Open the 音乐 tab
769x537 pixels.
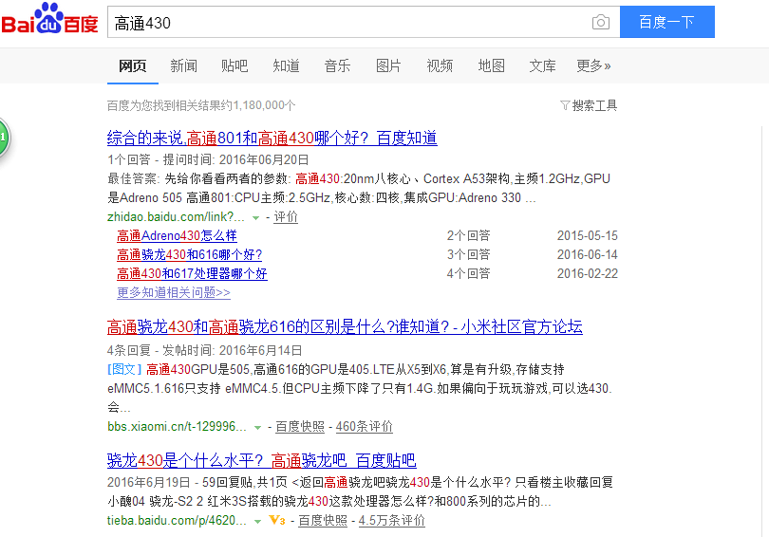click(x=337, y=65)
